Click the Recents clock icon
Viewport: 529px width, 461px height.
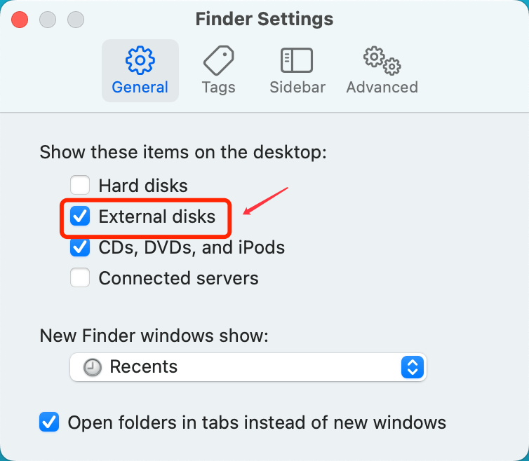coord(92,367)
